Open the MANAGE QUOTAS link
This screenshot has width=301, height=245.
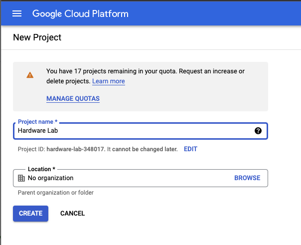73,99
